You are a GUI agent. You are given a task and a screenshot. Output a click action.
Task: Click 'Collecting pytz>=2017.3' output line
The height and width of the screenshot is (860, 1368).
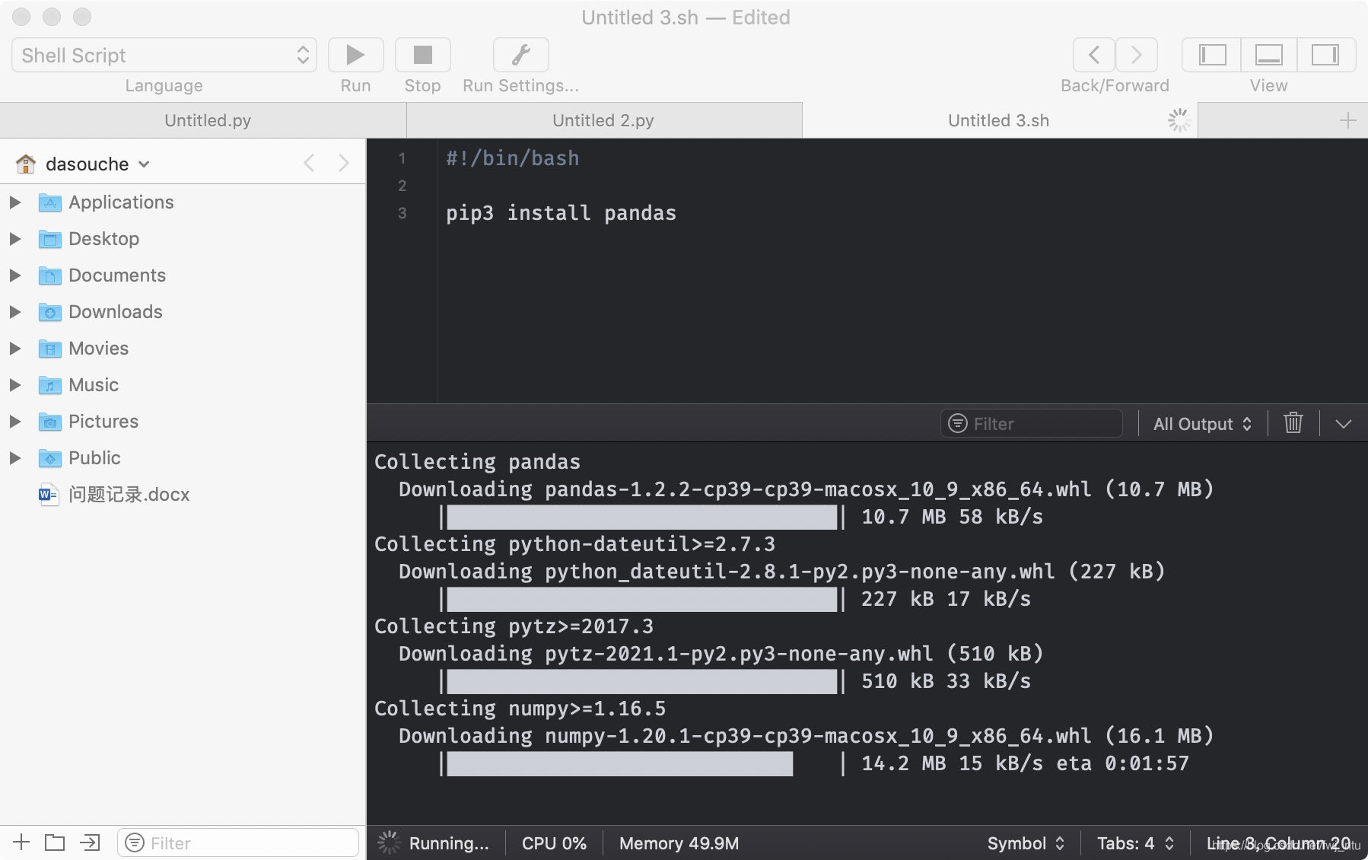[x=514, y=626]
